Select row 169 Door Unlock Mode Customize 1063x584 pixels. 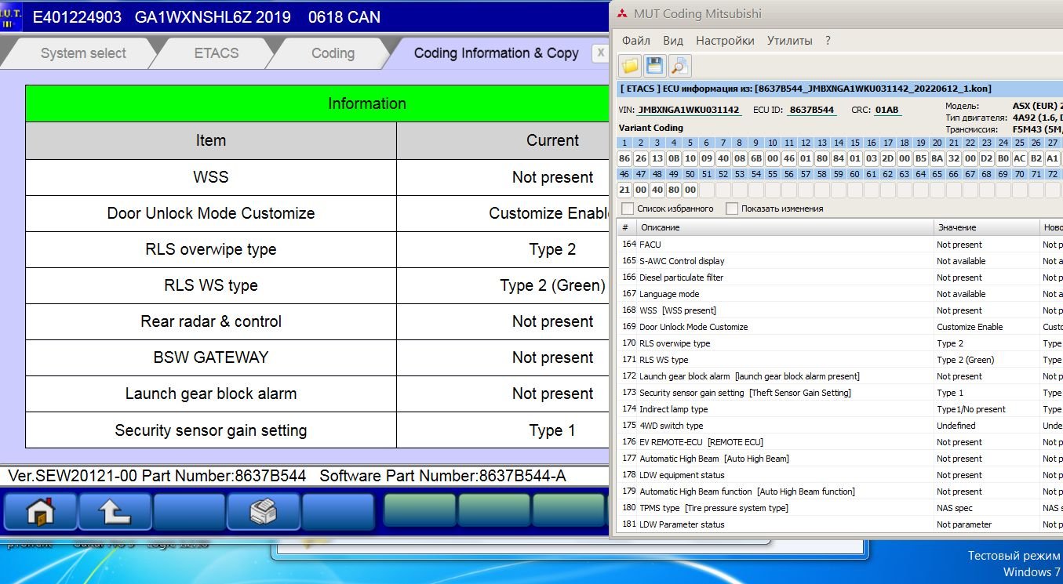point(840,327)
